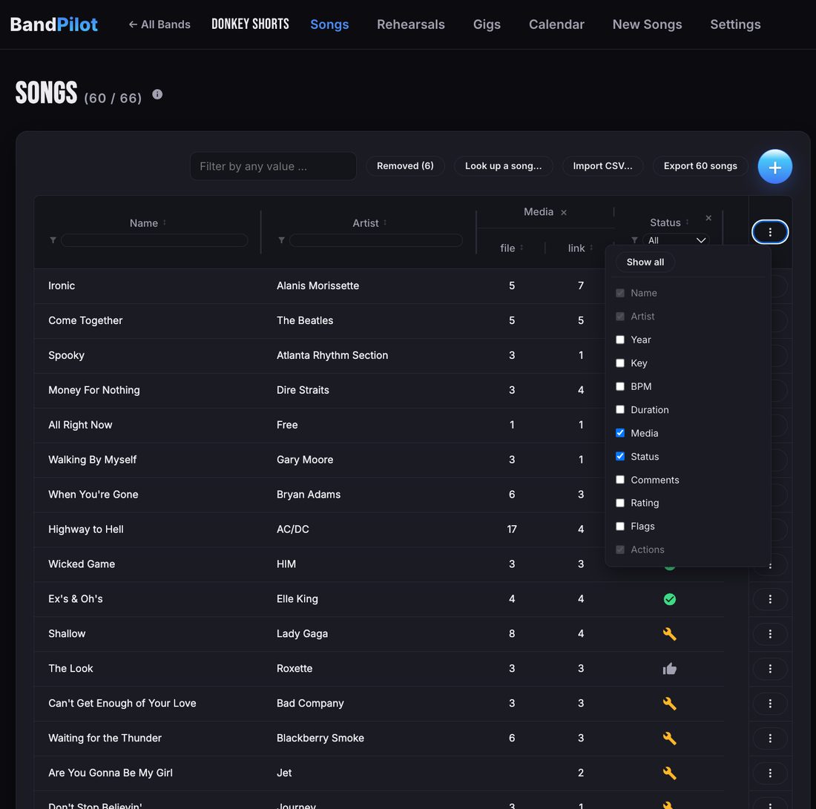This screenshot has width=816, height=809.
Task: Click the song When You're Gone
Action: [93, 495]
